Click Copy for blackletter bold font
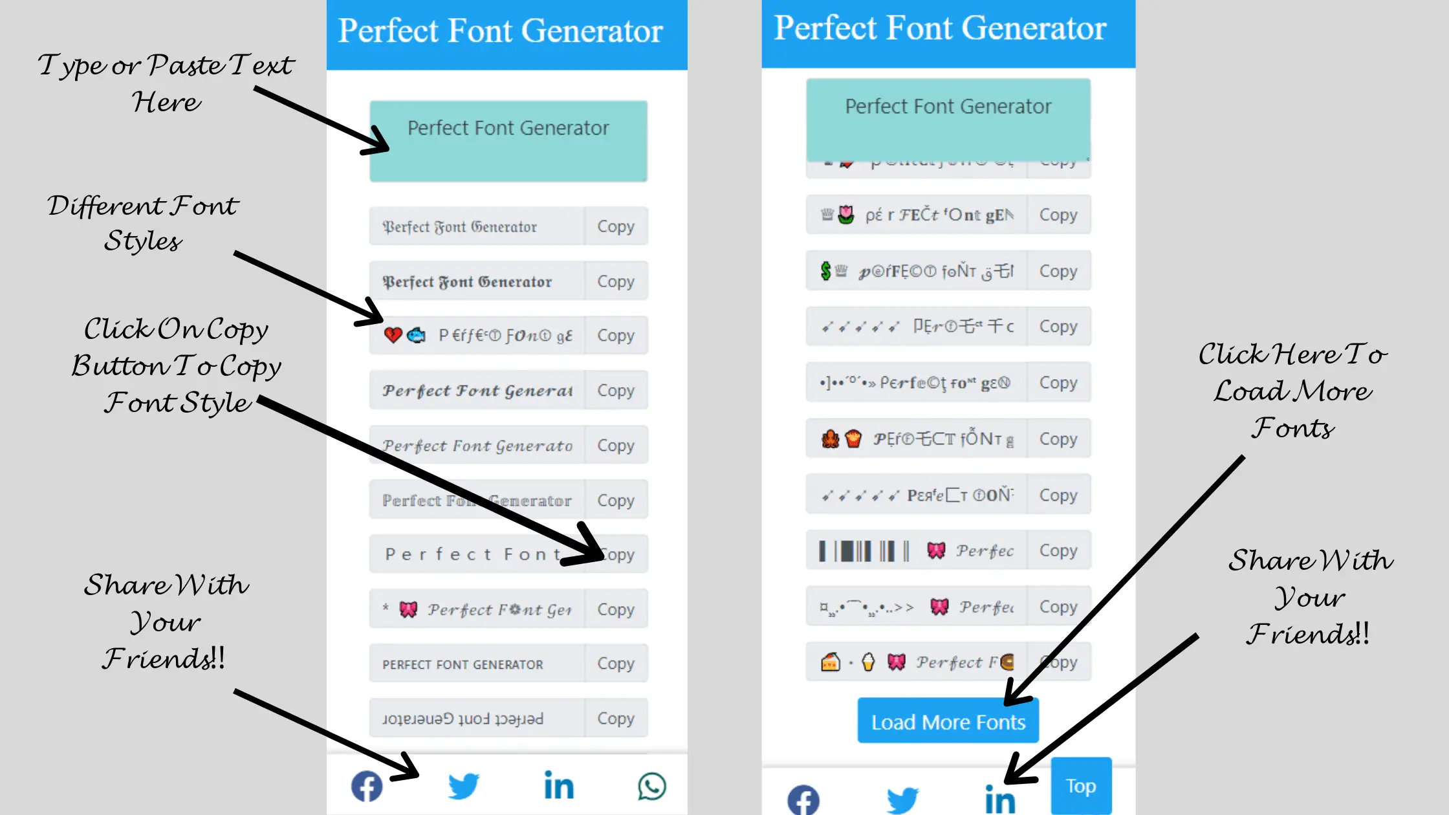This screenshot has width=1449, height=815. 615,281
